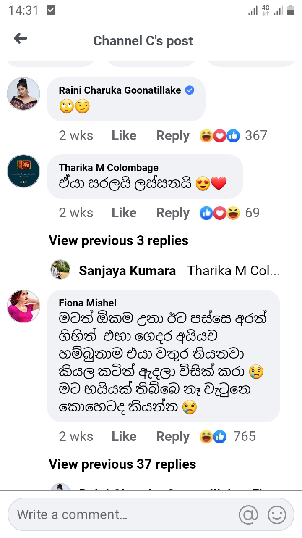Open the mention @ icon in comment bar
Image resolution: width=302 pixels, height=538 pixels.
(248, 514)
